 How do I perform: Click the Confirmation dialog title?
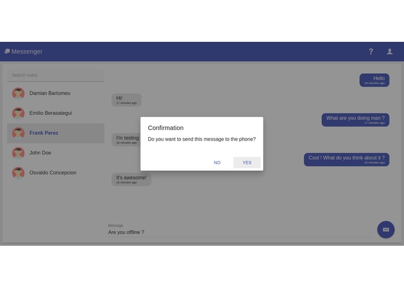(x=166, y=128)
